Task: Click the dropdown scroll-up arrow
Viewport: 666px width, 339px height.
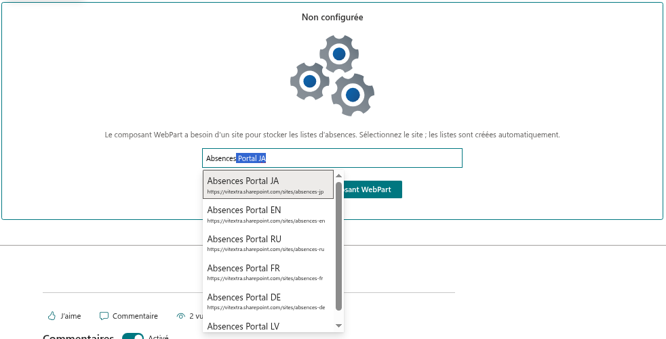Action: [x=338, y=175]
